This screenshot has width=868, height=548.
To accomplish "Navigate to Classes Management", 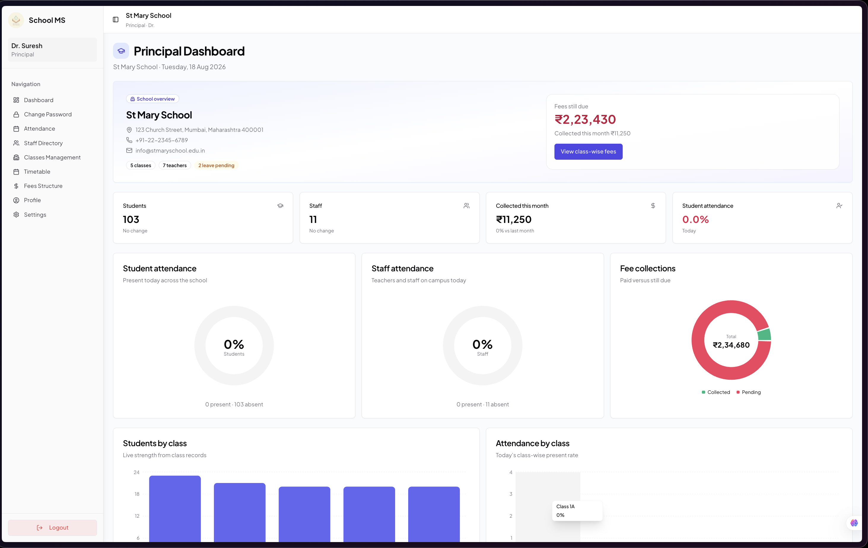I will (x=52, y=157).
